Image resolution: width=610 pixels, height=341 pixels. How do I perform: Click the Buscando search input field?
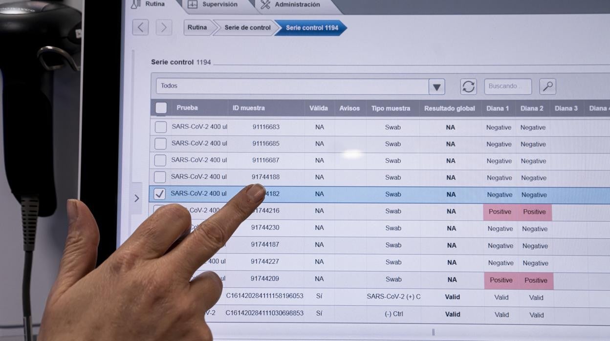point(507,86)
